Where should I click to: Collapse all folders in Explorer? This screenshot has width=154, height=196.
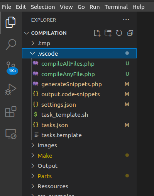tap(130, 33)
